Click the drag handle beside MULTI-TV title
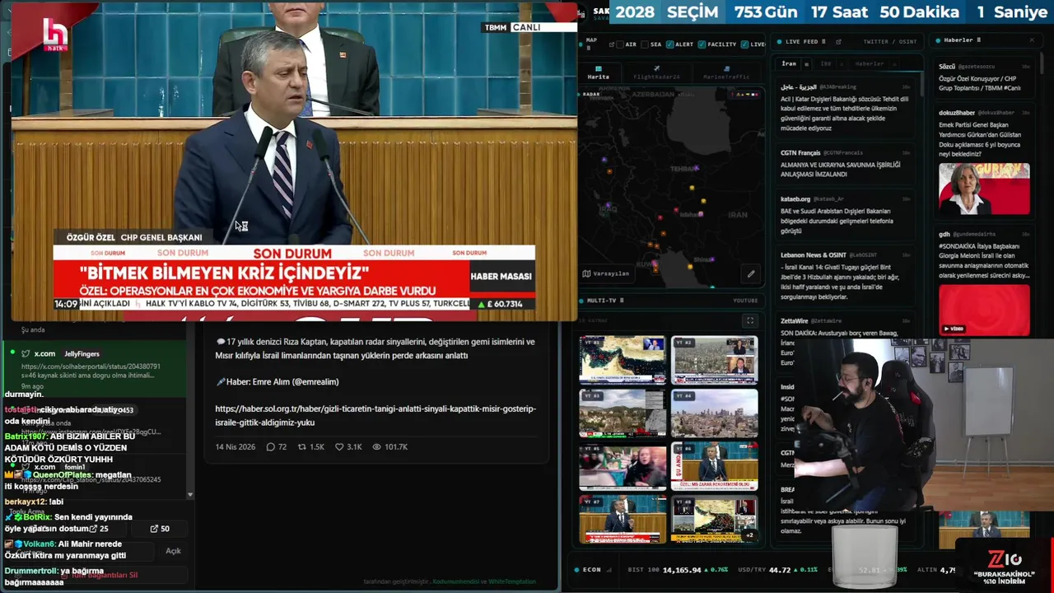Viewport: 1054px width, 593px height. coord(622,301)
